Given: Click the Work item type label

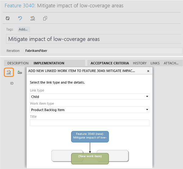Looking at the screenshot, I should click(x=42, y=103).
